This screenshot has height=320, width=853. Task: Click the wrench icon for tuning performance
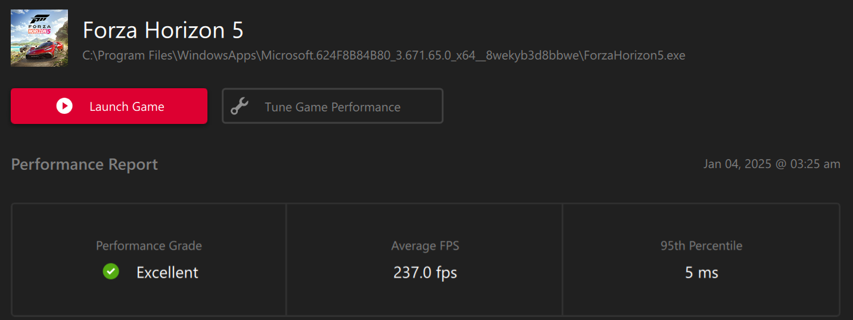[240, 107]
